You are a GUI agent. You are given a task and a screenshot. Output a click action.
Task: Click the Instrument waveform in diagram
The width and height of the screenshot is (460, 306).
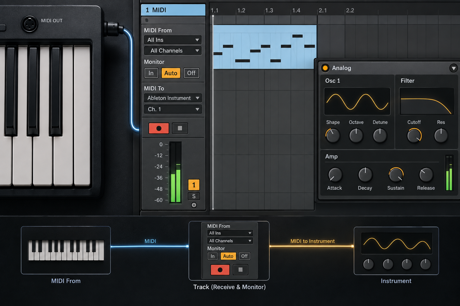[x=397, y=244]
